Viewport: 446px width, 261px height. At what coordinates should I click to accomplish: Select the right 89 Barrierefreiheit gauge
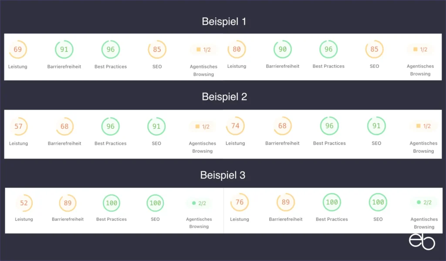[x=286, y=202]
